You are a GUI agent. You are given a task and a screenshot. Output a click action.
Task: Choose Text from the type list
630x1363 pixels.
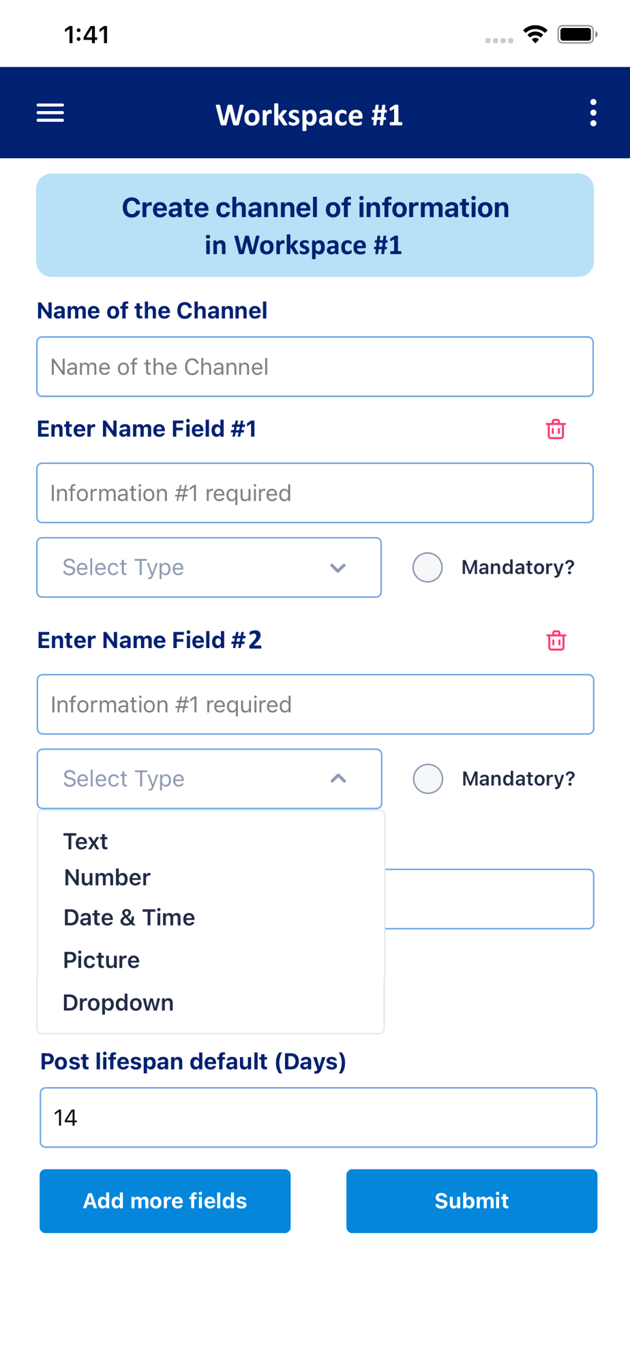click(x=86, y=842)
